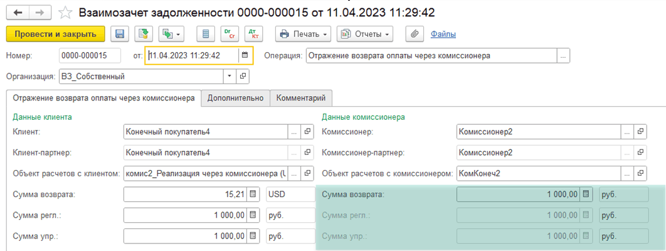666x251 pixels.
Task: Open the Файлы link
Action: pyautogui.click(x=443, y=34)
